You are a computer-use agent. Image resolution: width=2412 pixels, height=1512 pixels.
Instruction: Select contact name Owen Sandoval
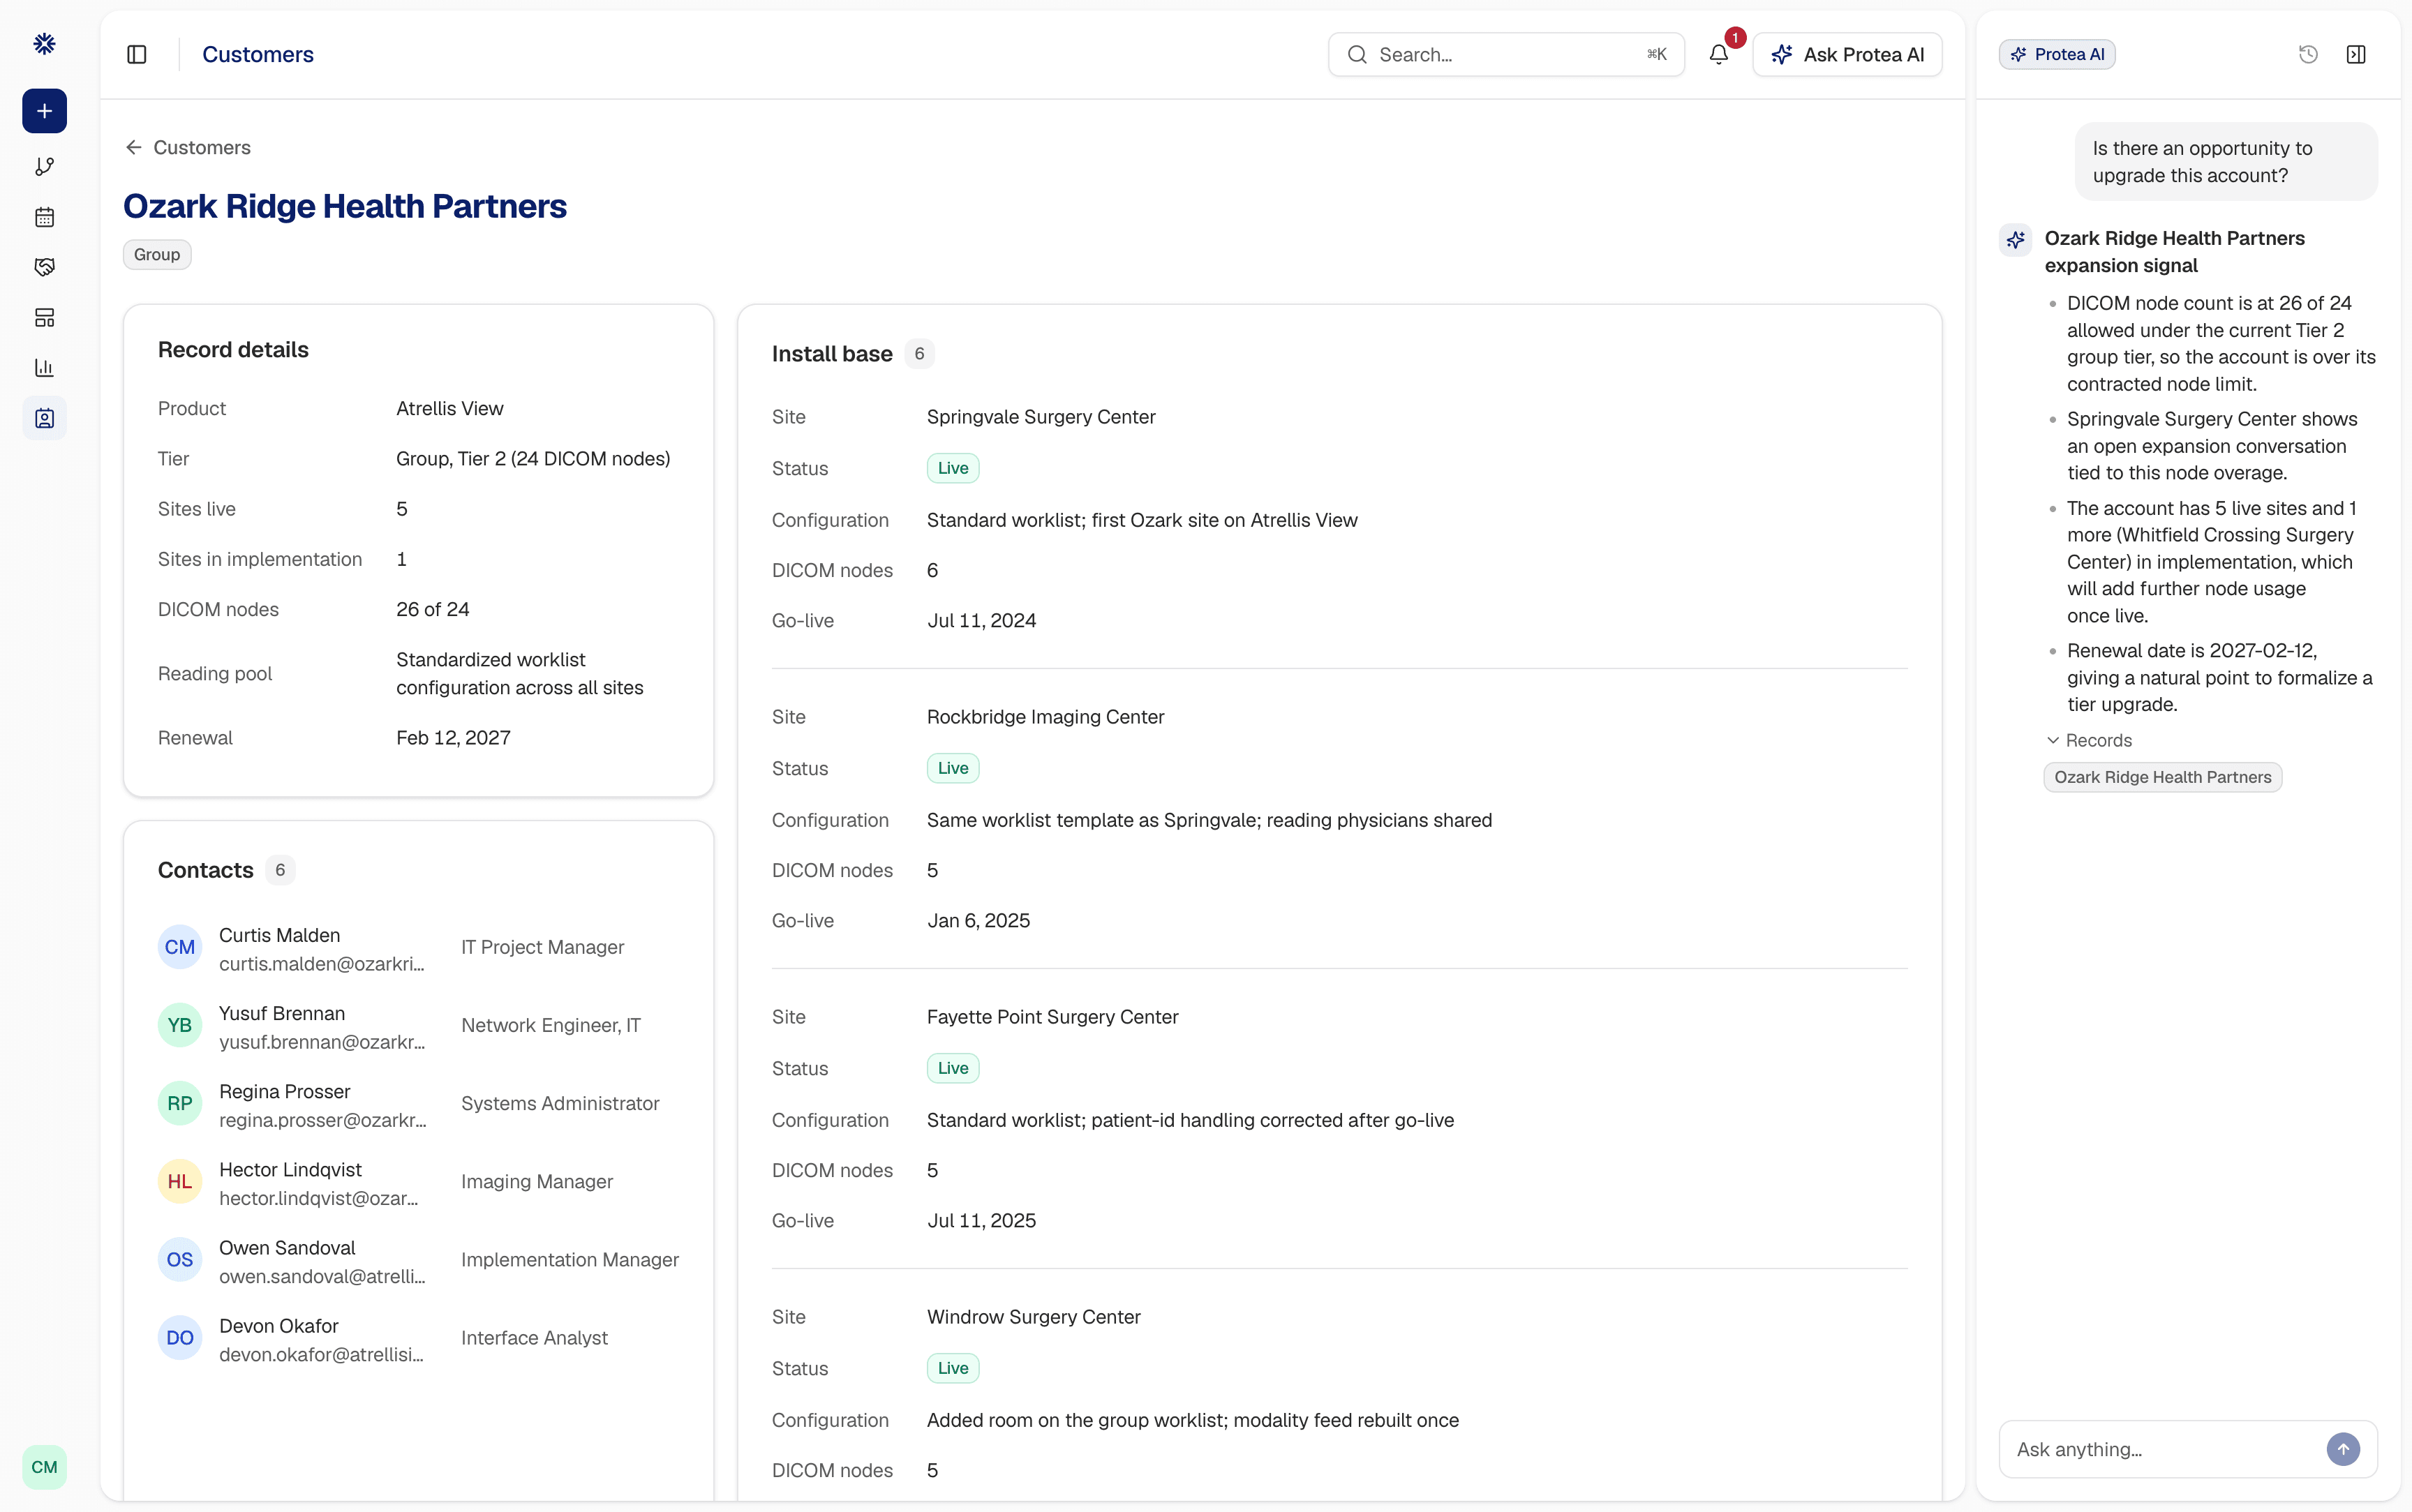coord(287,1247)
